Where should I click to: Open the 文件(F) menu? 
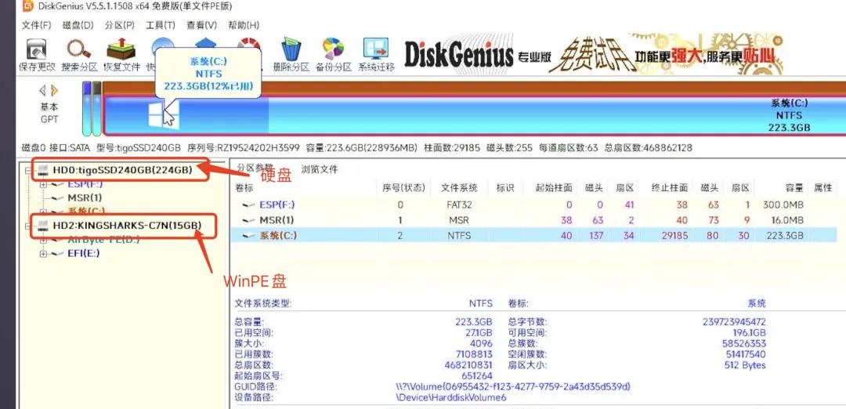coord(36,25)
